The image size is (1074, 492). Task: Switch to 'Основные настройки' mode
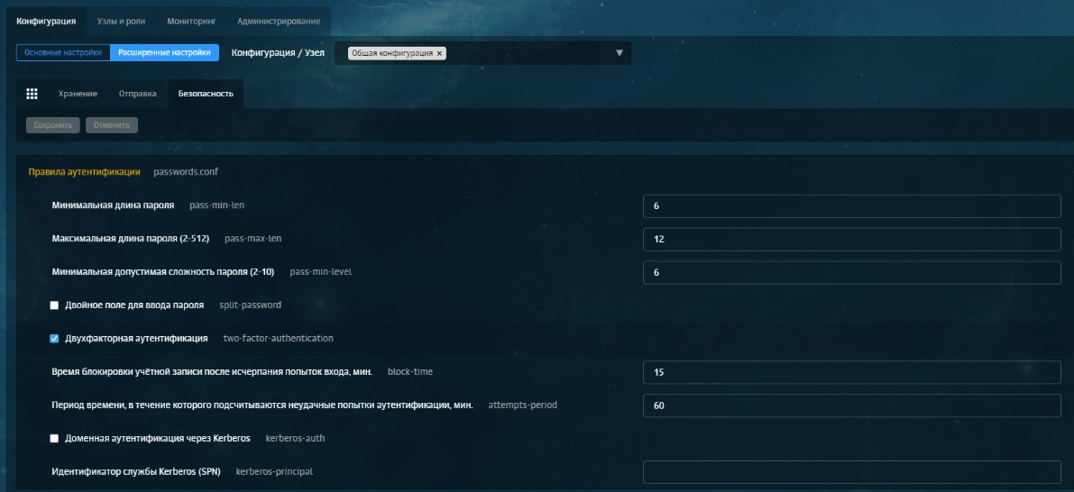coord(63,52)
